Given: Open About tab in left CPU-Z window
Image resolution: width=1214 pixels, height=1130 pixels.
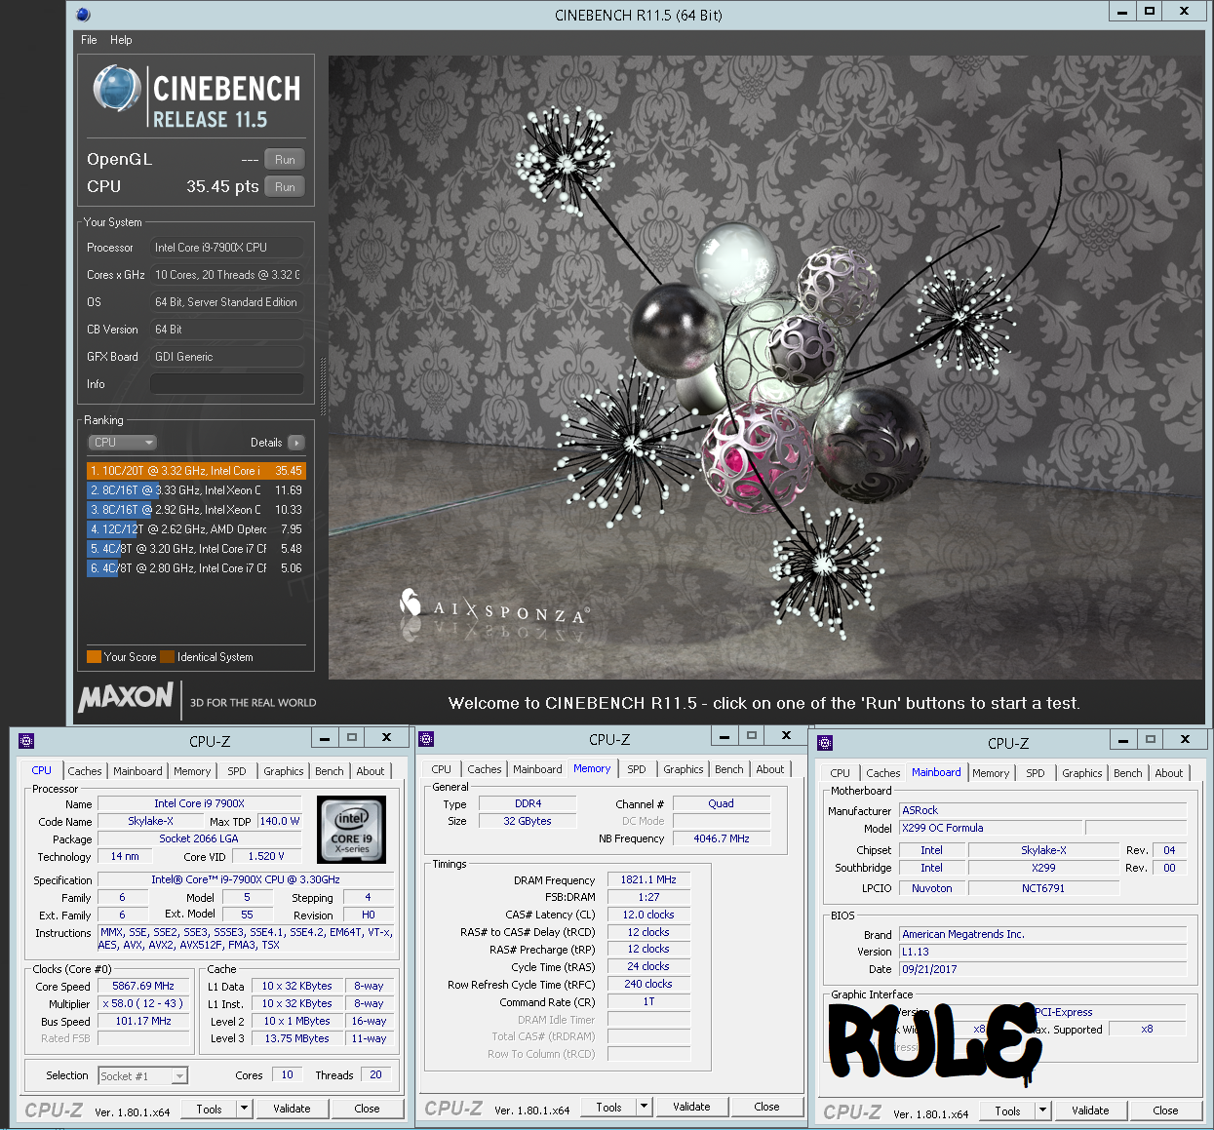Looking at the screenshot, I should pos(371,771).
